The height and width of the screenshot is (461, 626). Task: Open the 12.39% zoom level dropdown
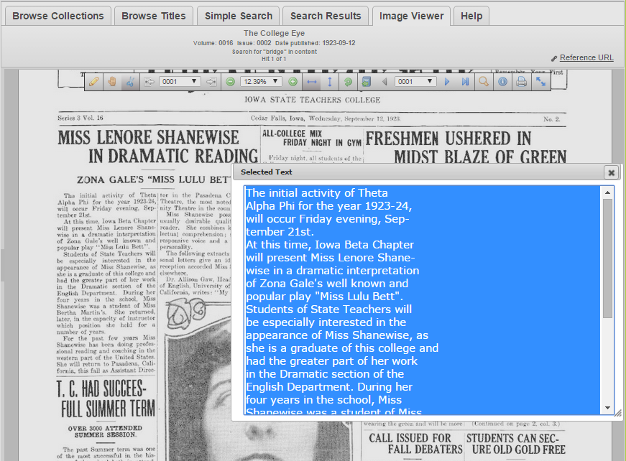point(261,81)
